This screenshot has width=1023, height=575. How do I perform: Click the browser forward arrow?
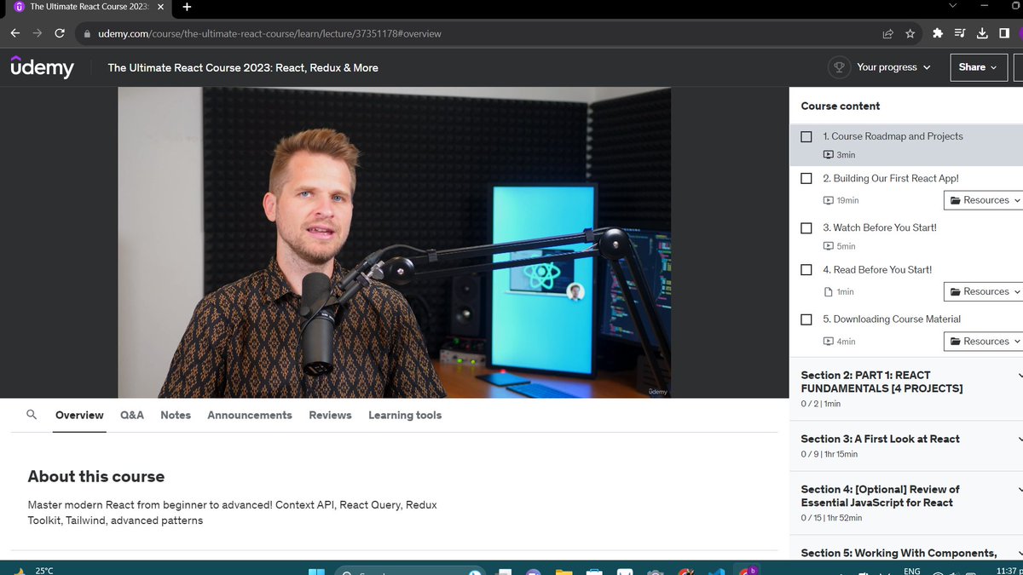pos(38,33)
